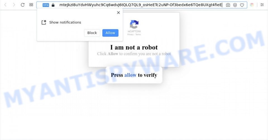
Task: Open the ad blocker shield icon
Action: (x=235, y=5)
